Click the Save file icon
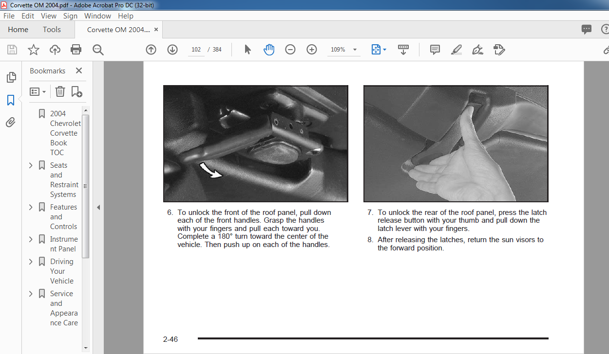The height and width of the screenshot is (354, 609). coord(12,50)
